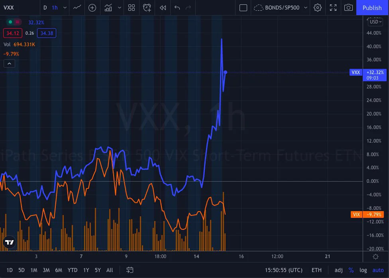Click the TradingView logo badge
This screenshot has height=278, width=389.
[10, 242]
